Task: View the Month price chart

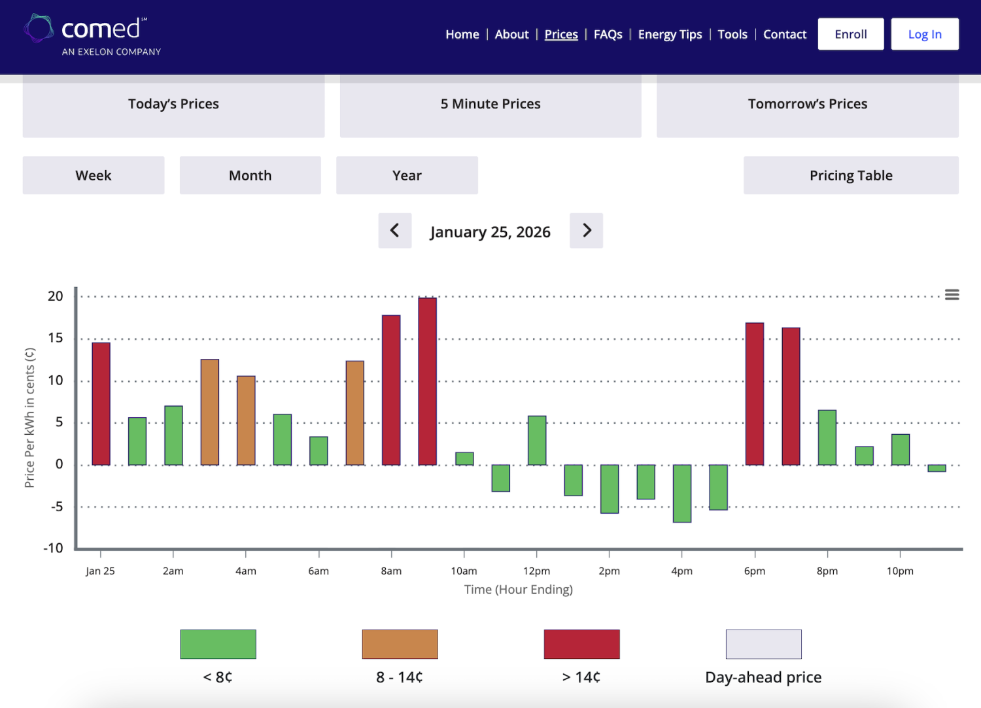Action: [250, 175]
